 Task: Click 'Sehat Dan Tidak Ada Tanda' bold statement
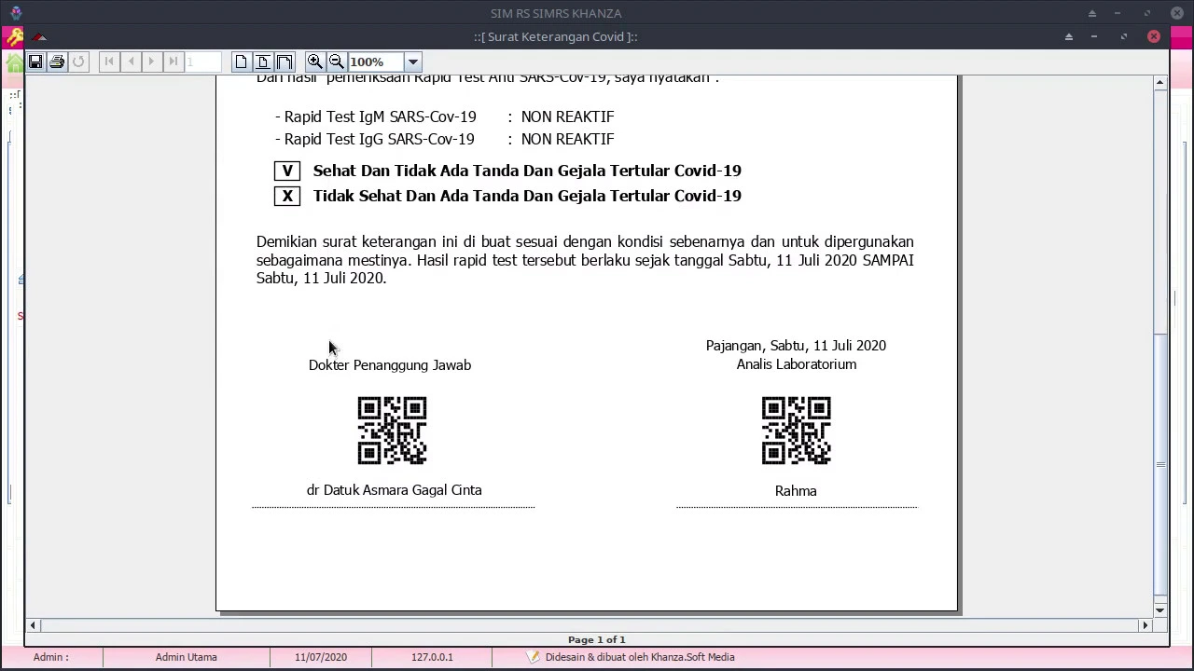527,171
